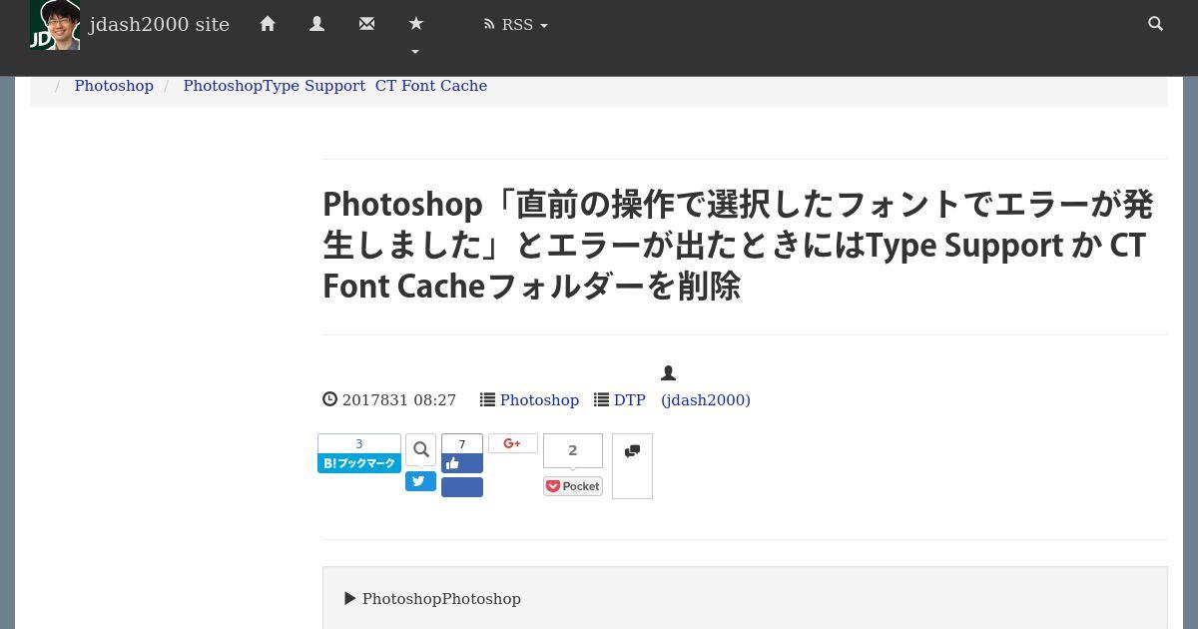Click the Pocket count bubble showing 2
This screenshot has width=1198, height=629.
(573, 450)
